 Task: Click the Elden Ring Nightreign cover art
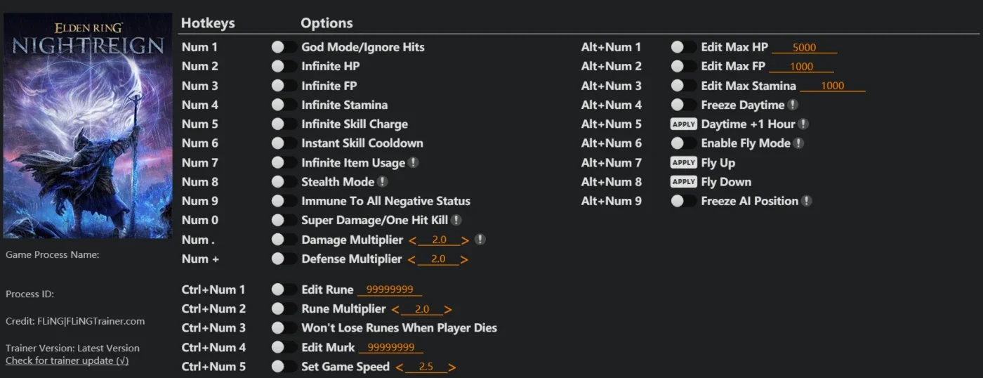coord(88,126)
